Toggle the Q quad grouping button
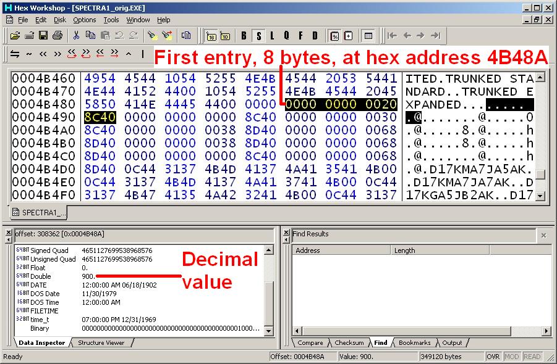This screenshot has width=557, height=364. (x=286, y=35)
